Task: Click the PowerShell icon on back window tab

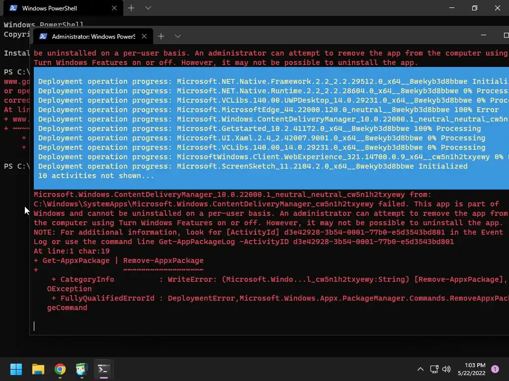Action: 13,8
